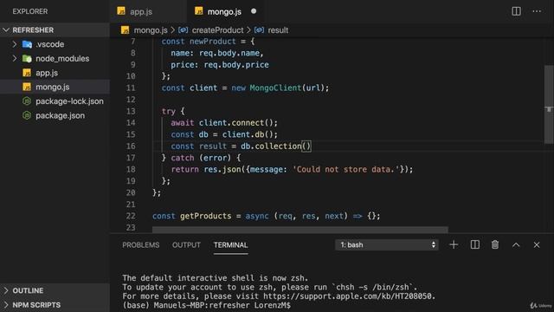Viewport: 554px width, 312px height.
Task: Click the split editor icon
Action: pos(516,11)
